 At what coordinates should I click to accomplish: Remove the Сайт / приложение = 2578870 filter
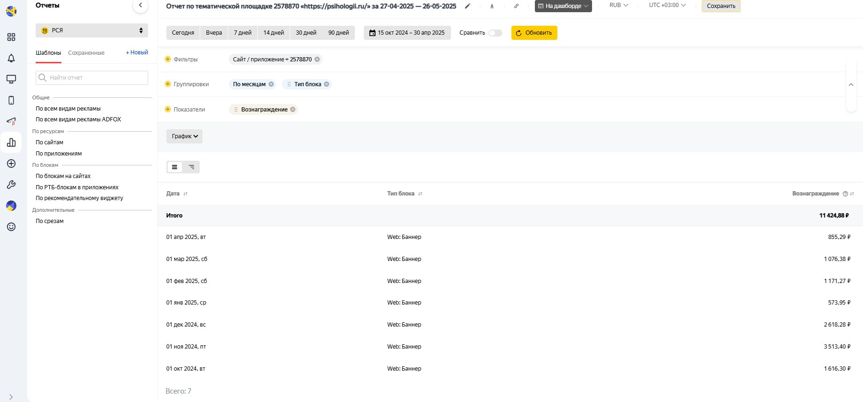click(317, 59)
